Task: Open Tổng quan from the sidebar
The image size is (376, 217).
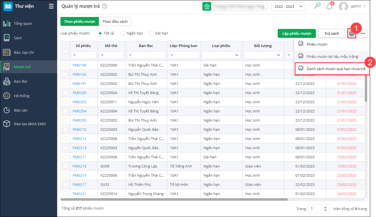Action: tap(23, 24)
